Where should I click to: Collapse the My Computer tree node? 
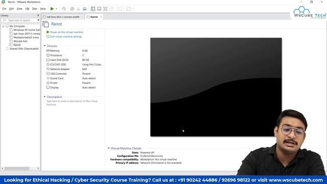[3, 26]
